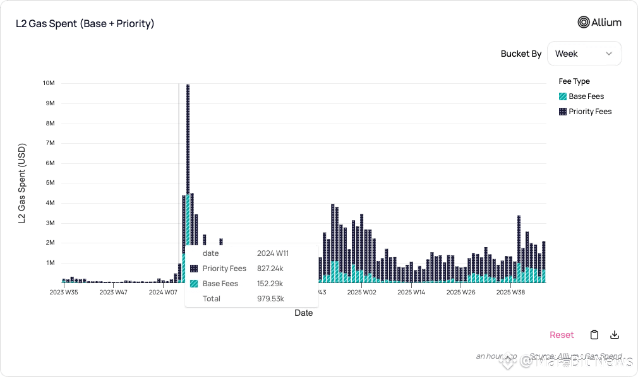Toggle the Priority Fees legend label
This screenshot has width=638, height=377.
[x=590, y=112]
